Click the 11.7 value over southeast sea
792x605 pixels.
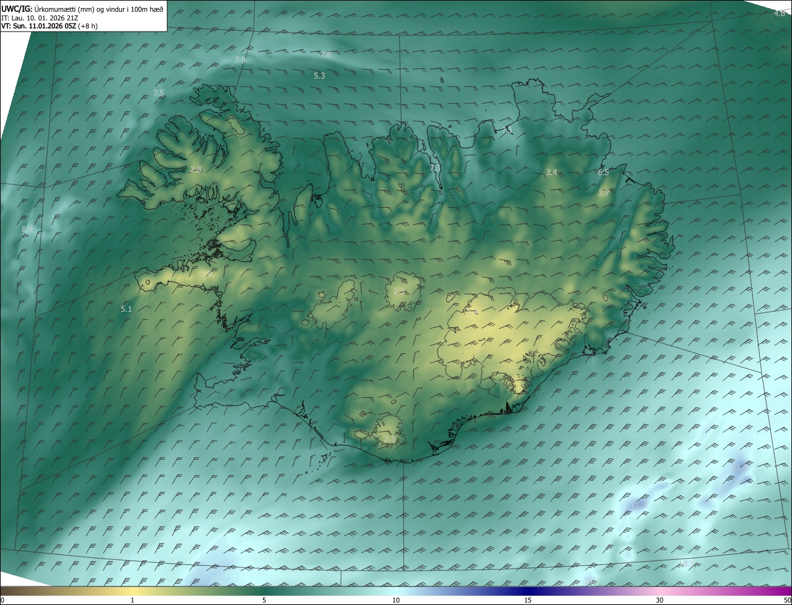(x=639, y=505)
